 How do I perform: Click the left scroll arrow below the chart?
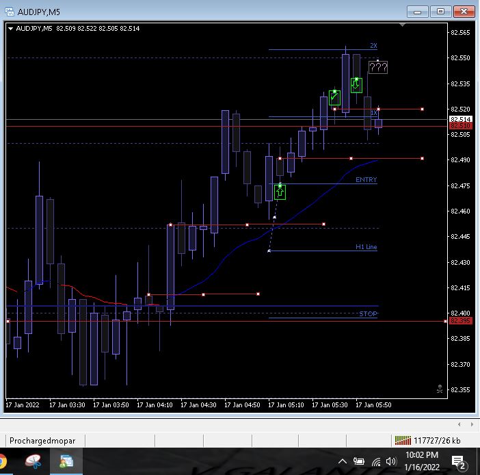point(459,424)
